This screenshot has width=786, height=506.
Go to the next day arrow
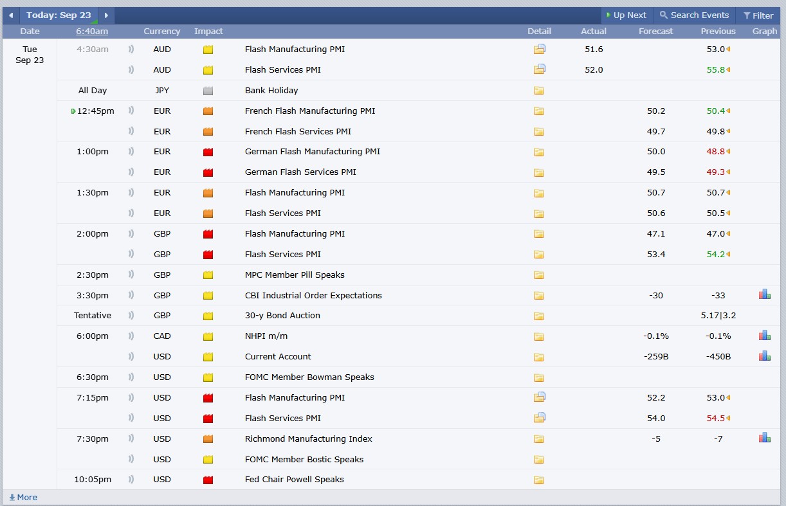(x=106, y=15)
